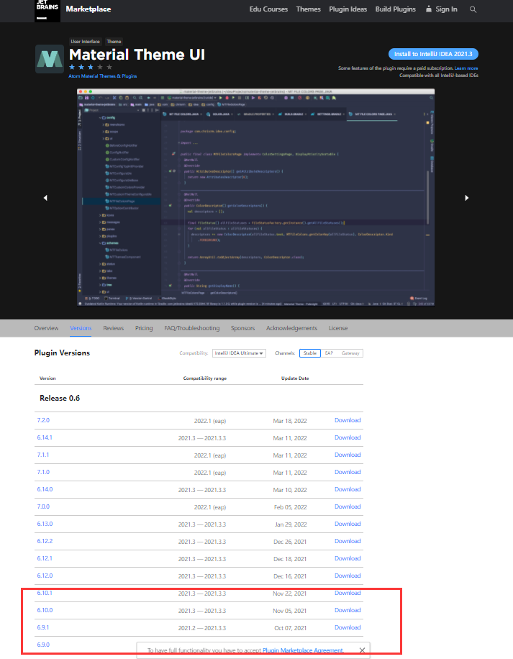Click the Learn more link
The width and height of the screenshot is (513, 659).
click(x=466, y=68)
